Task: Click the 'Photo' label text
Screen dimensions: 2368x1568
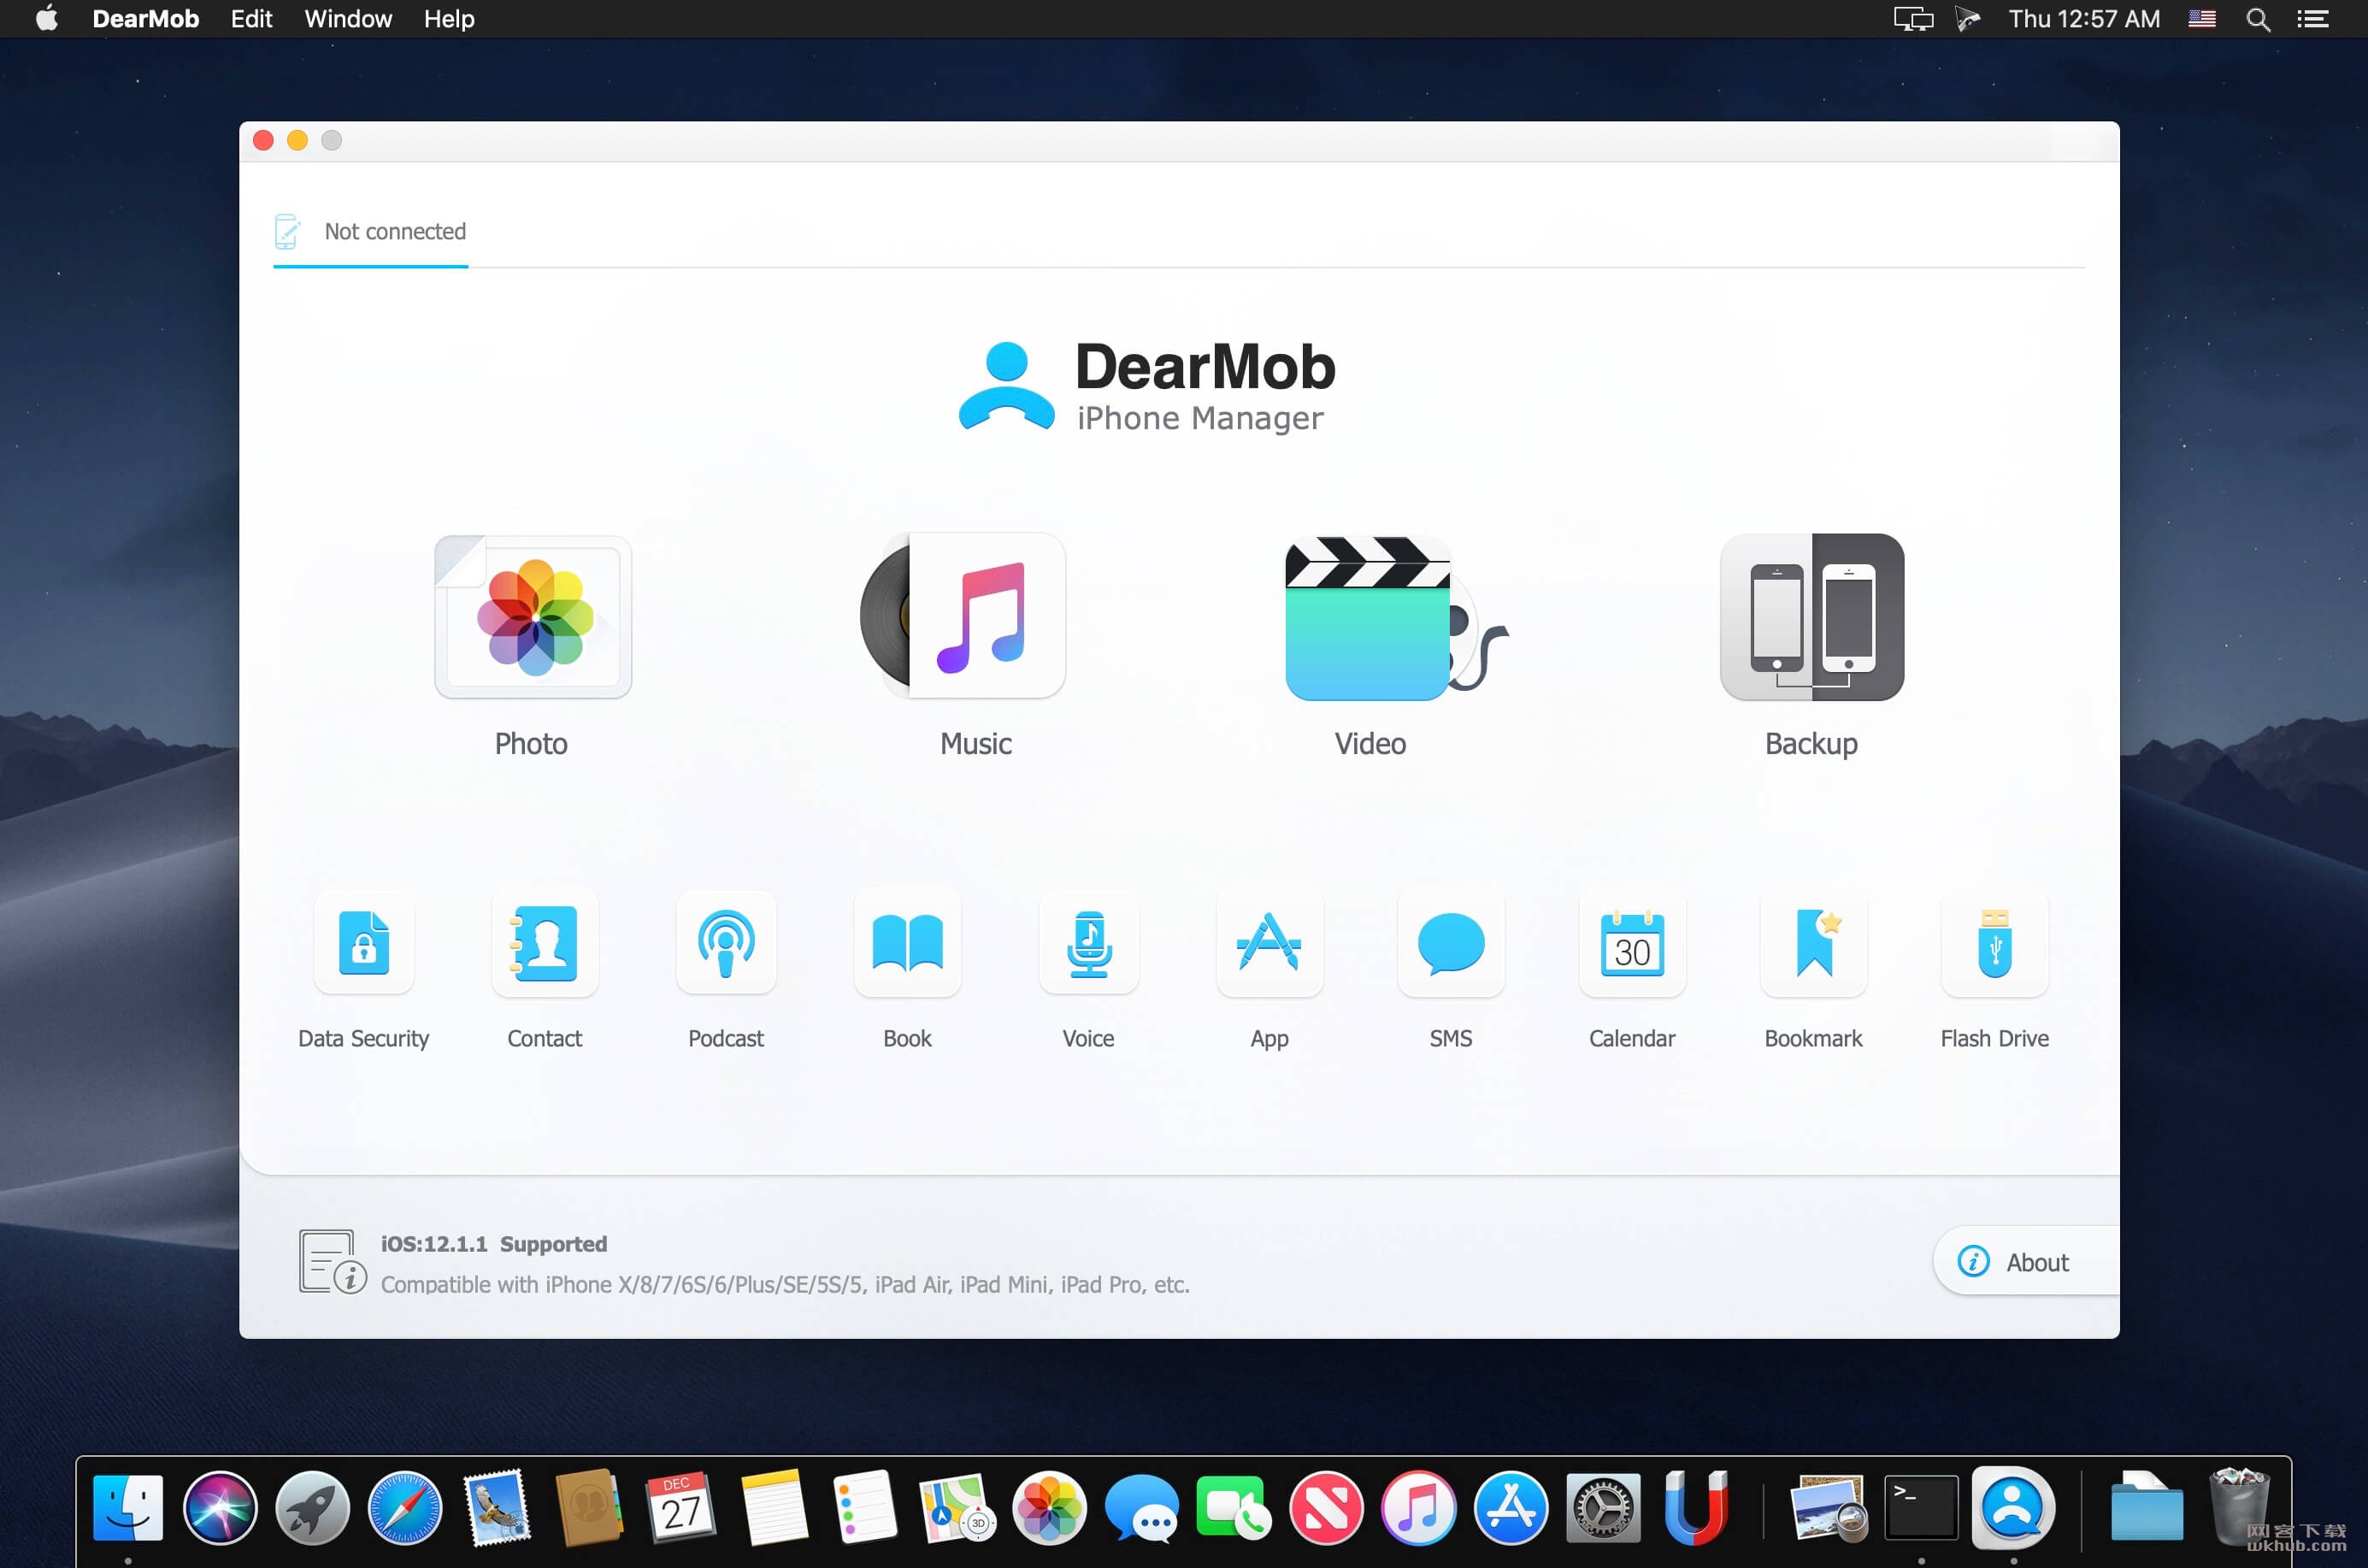Action: coord(531,744)
